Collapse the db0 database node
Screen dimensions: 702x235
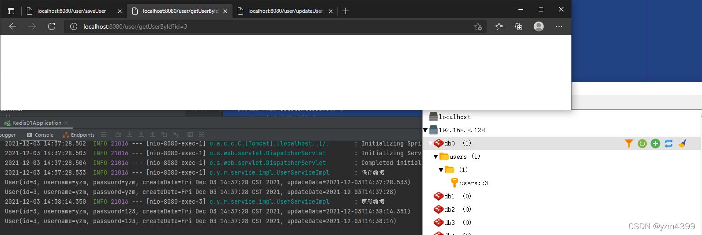[430, 143]
